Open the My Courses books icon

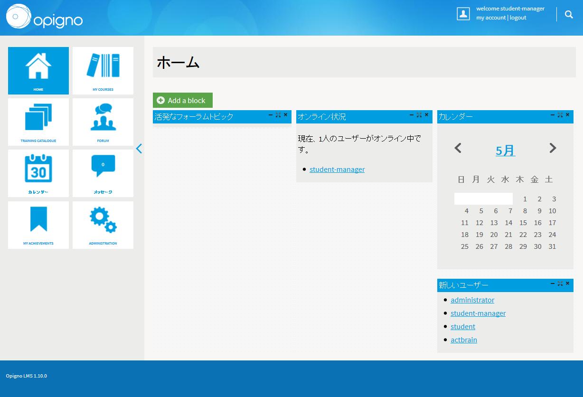[x=103, y=66]
